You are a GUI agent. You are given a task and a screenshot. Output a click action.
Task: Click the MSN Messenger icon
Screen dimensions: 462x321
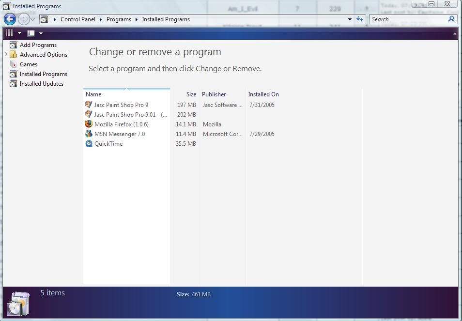coord(89,134)
